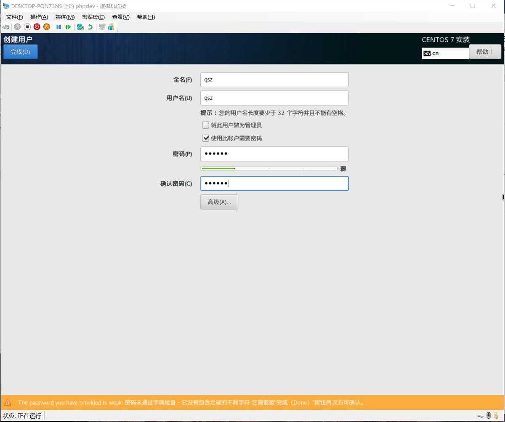
Task: Click the 帮助！ button
Action: [485, 51]
